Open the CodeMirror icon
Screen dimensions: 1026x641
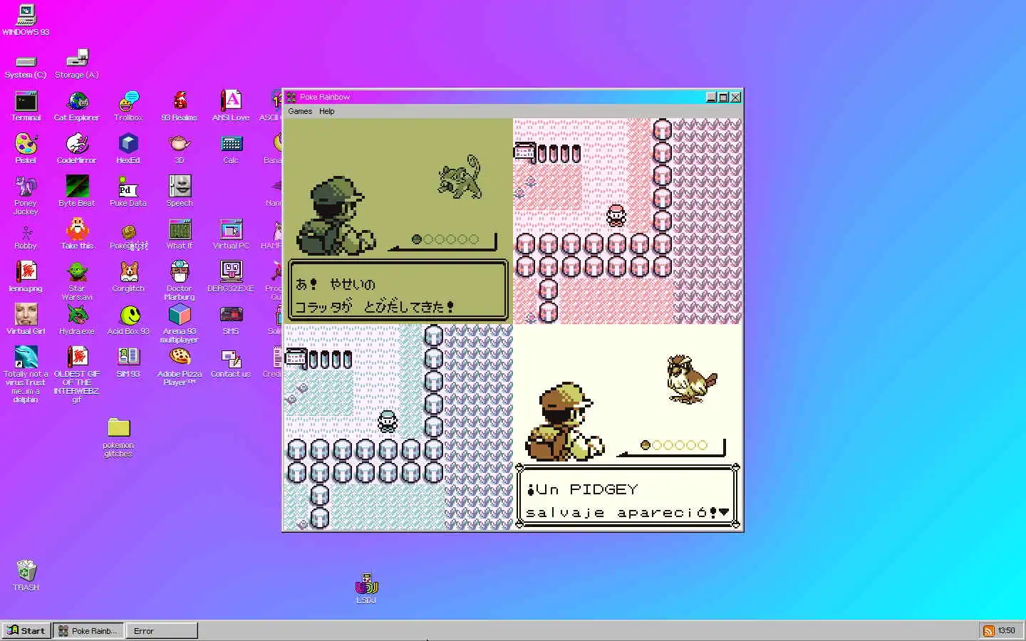(x=77, y=150)
